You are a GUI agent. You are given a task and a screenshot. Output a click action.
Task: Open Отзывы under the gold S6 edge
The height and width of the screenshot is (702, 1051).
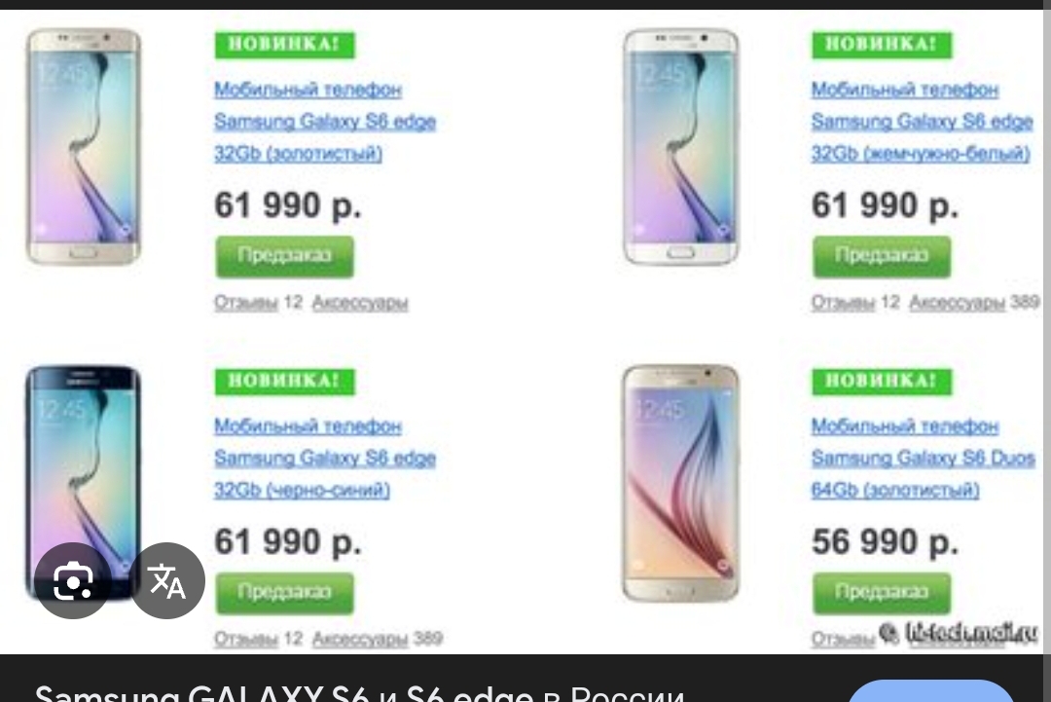tap(245, 303)
